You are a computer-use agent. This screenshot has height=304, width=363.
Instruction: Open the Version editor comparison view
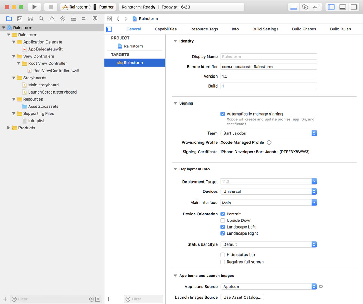(317, 7)
